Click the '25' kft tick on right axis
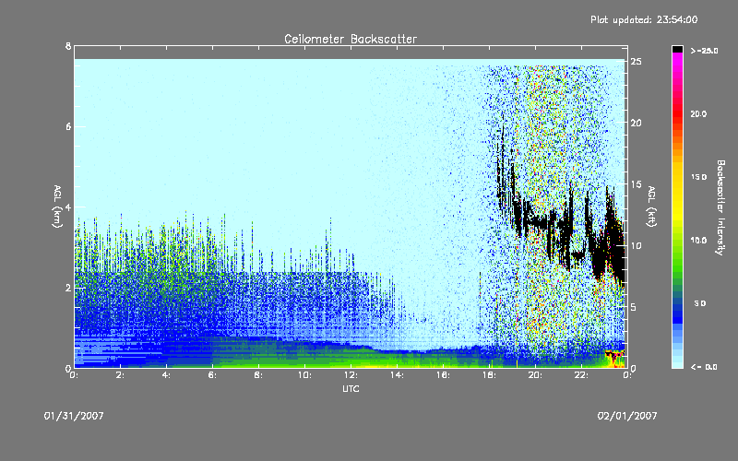 coord(636,62)
